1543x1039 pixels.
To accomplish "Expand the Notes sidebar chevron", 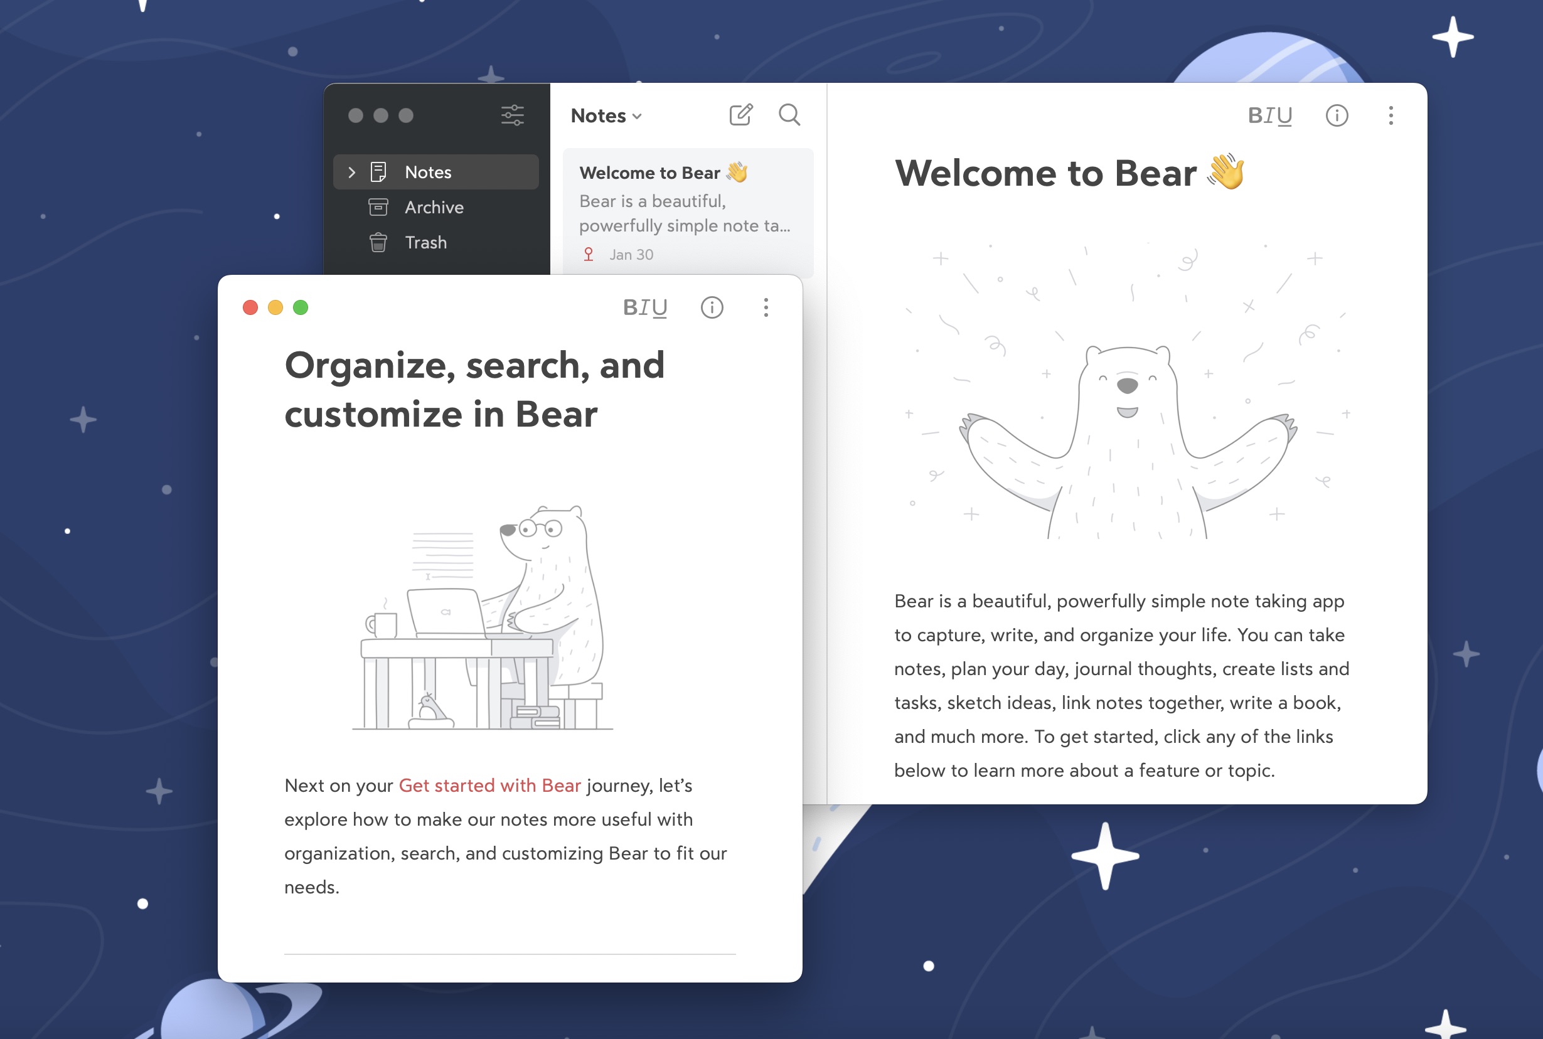I will point(352,173).
